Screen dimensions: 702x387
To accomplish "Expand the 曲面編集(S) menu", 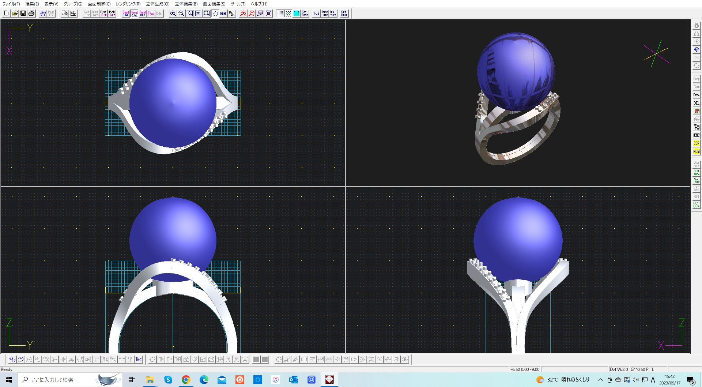I will (x=214, y=4).
